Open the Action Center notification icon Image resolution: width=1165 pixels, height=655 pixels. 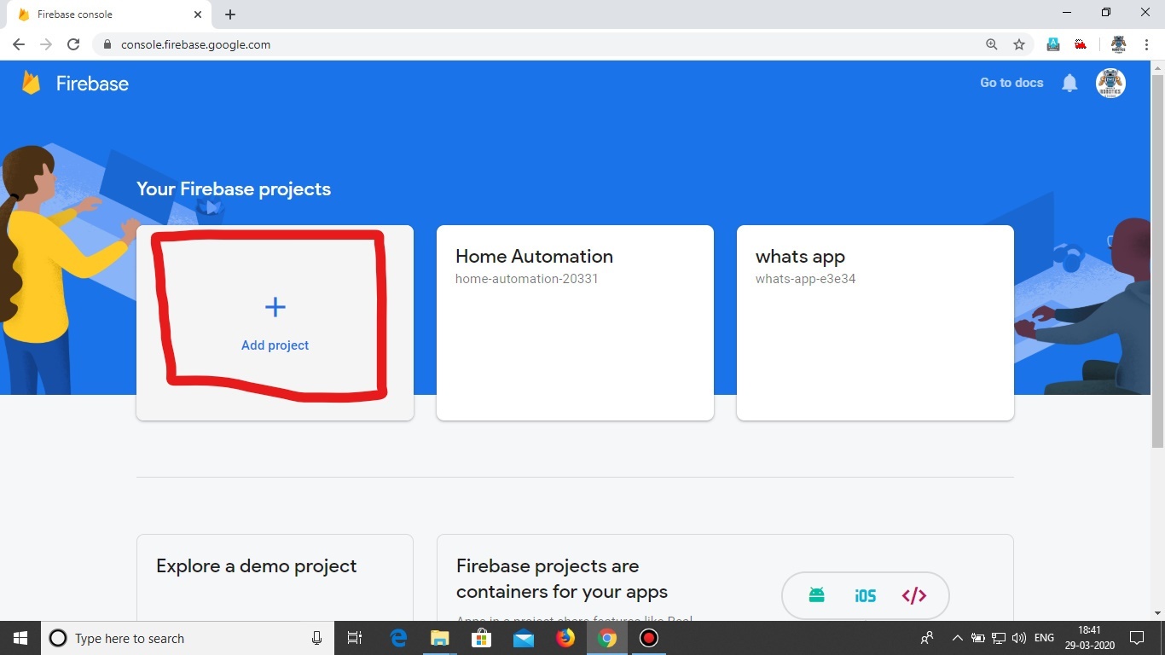click(1137, 638)
